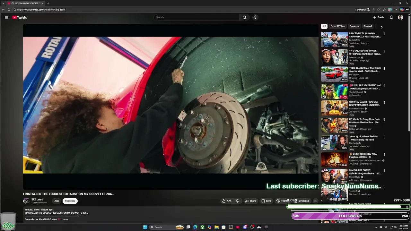Open Discord from the taskbar
Image resolution: width=411 pixels, height=231 pixels.
(x=245, y=227)
